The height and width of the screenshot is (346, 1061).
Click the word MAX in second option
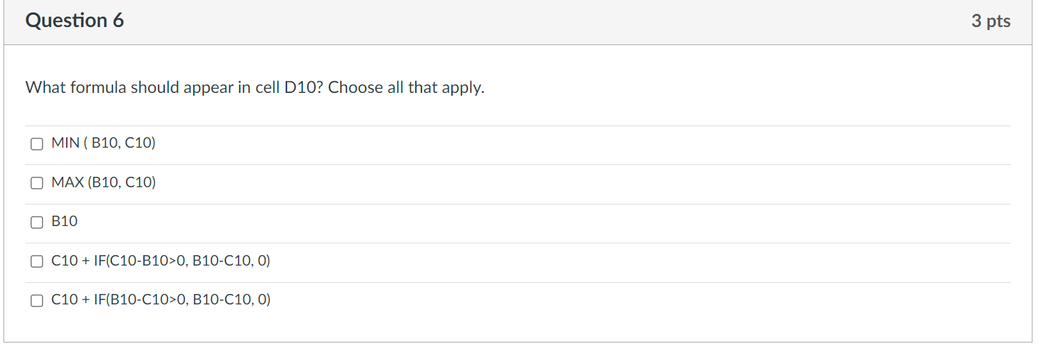[67, 182]
